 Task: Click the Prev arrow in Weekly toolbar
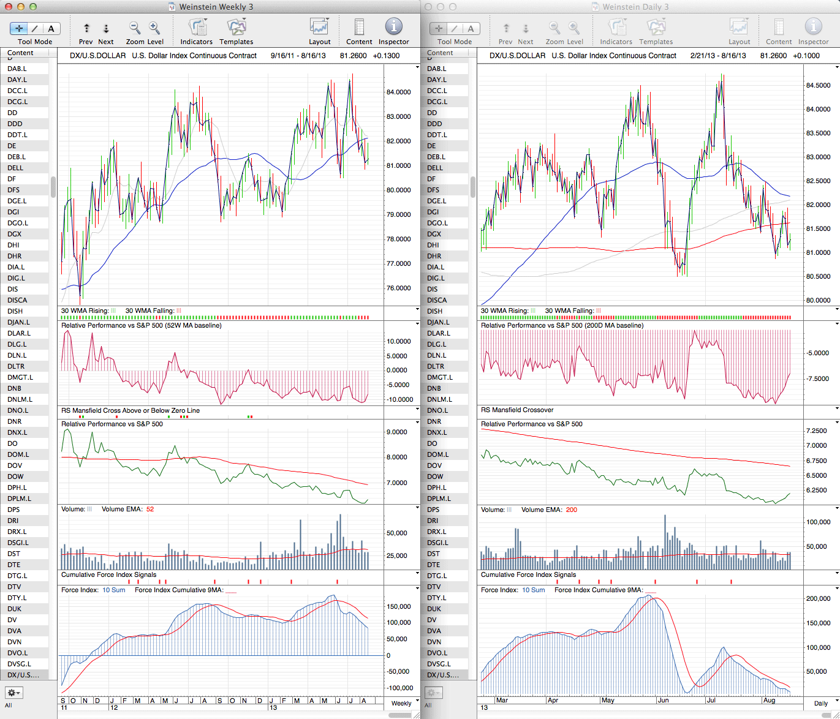click(86, 28)
